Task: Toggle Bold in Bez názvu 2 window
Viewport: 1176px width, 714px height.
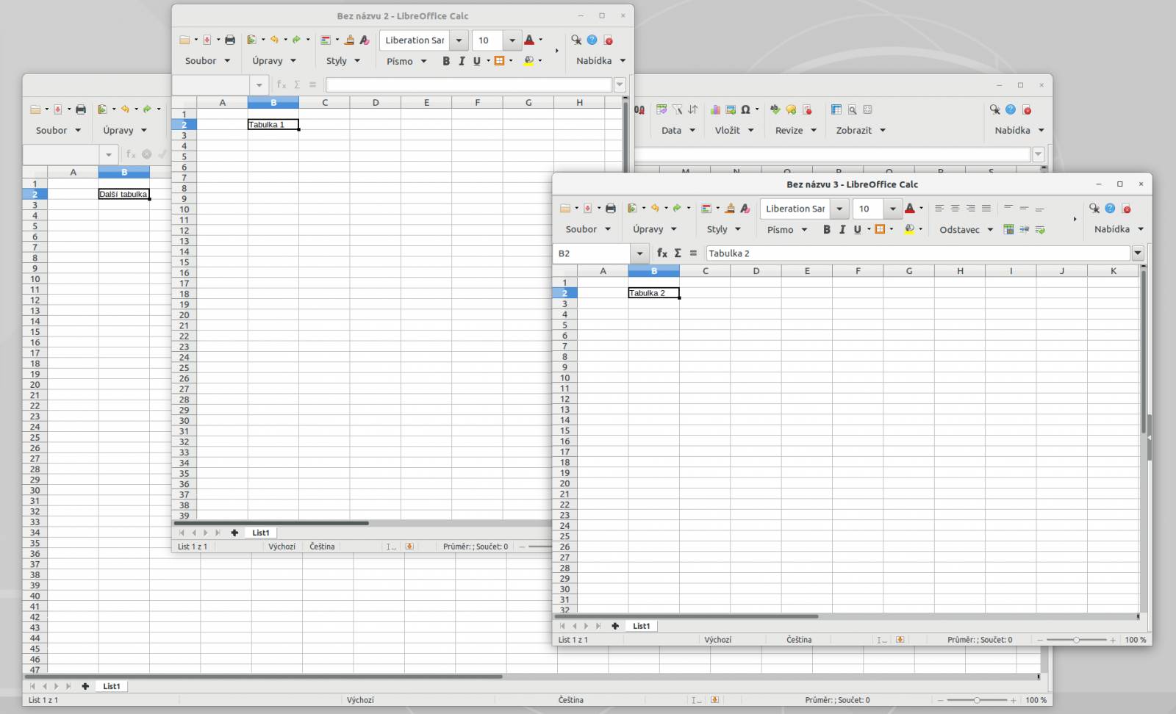Action: point(446,61)
